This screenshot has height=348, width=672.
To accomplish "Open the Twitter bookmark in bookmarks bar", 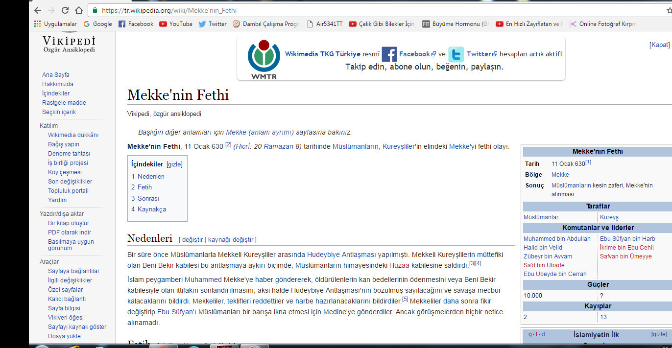I will pos(213,23).
